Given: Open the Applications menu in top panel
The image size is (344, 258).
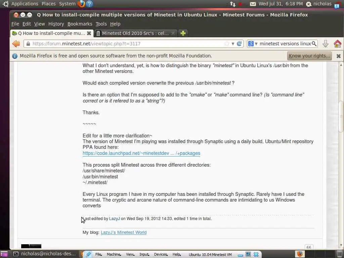Looking at the screenshot, I should tap(25, 4).
